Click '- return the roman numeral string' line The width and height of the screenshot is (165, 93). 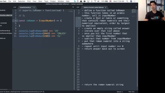[103, 84]
